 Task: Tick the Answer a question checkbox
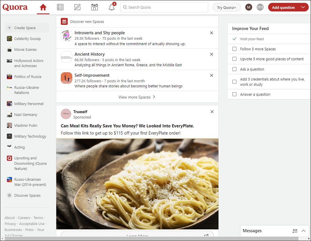(234, 94)
